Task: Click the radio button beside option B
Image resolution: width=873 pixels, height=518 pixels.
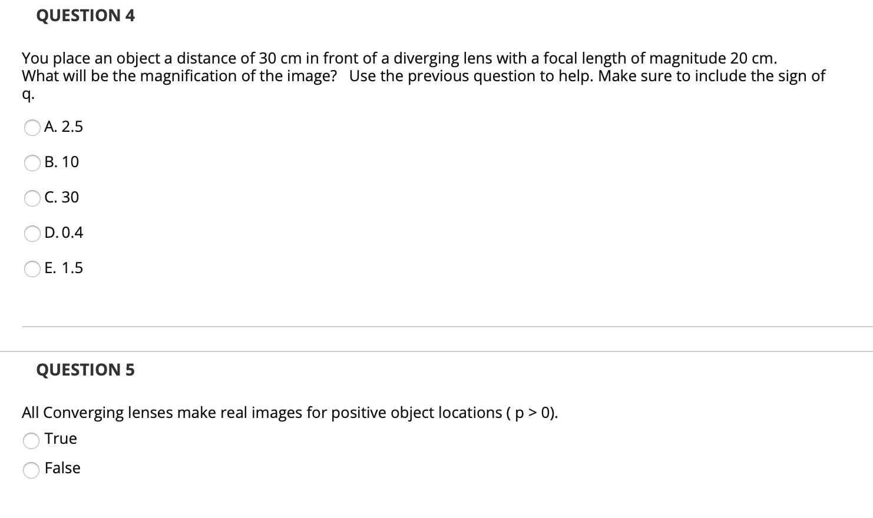Action: 33,162
